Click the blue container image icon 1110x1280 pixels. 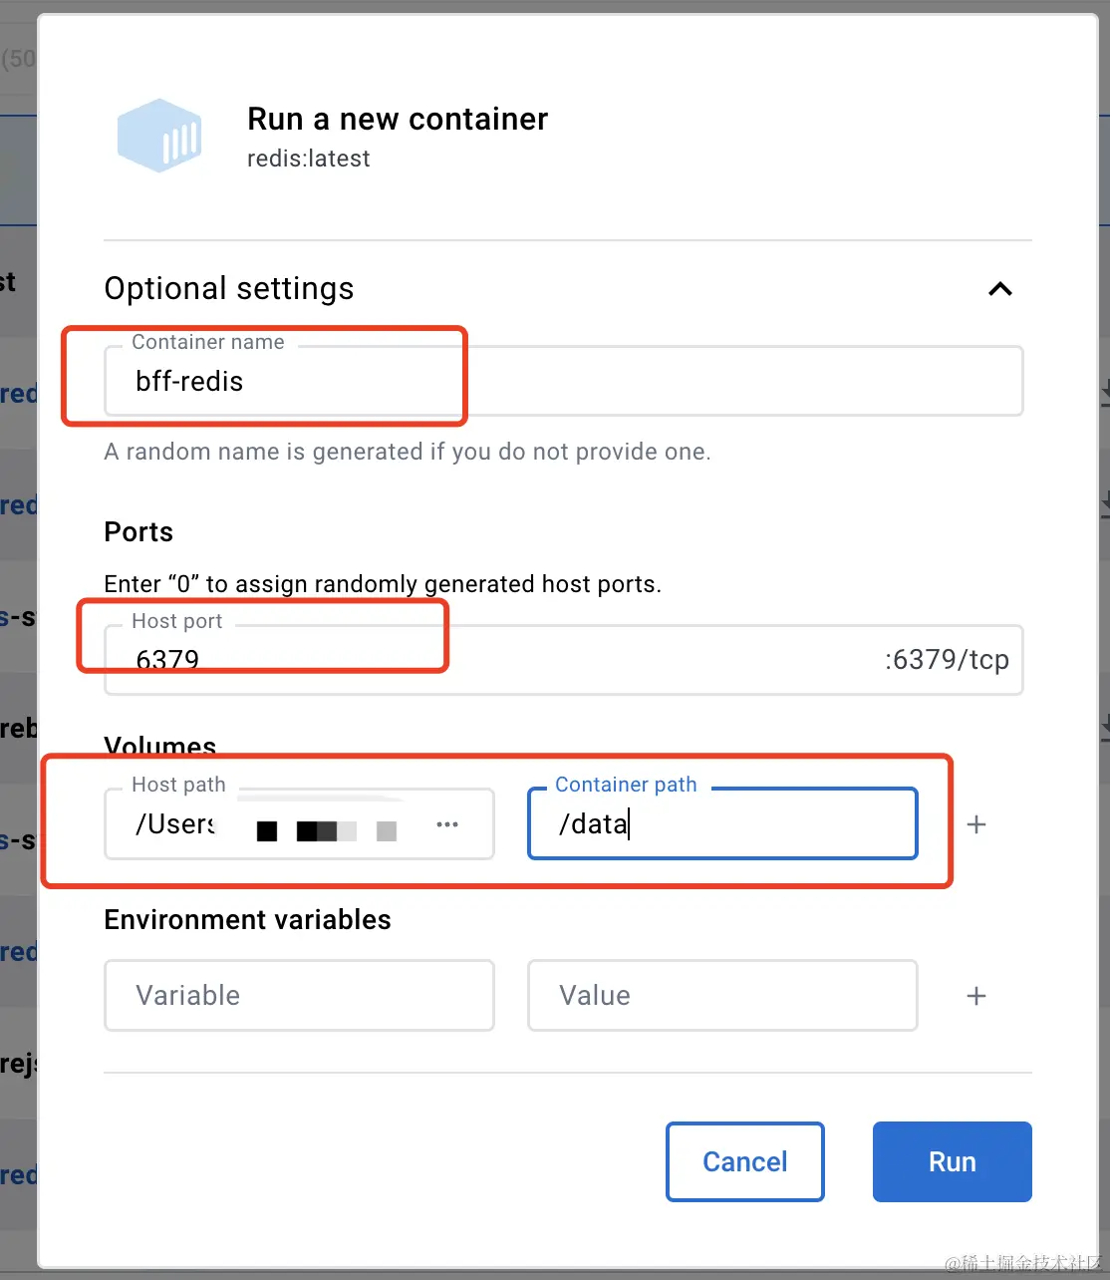point(159,135)
